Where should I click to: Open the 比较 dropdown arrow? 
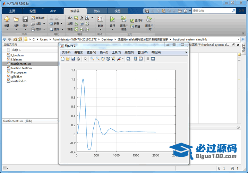pos(44,24)
